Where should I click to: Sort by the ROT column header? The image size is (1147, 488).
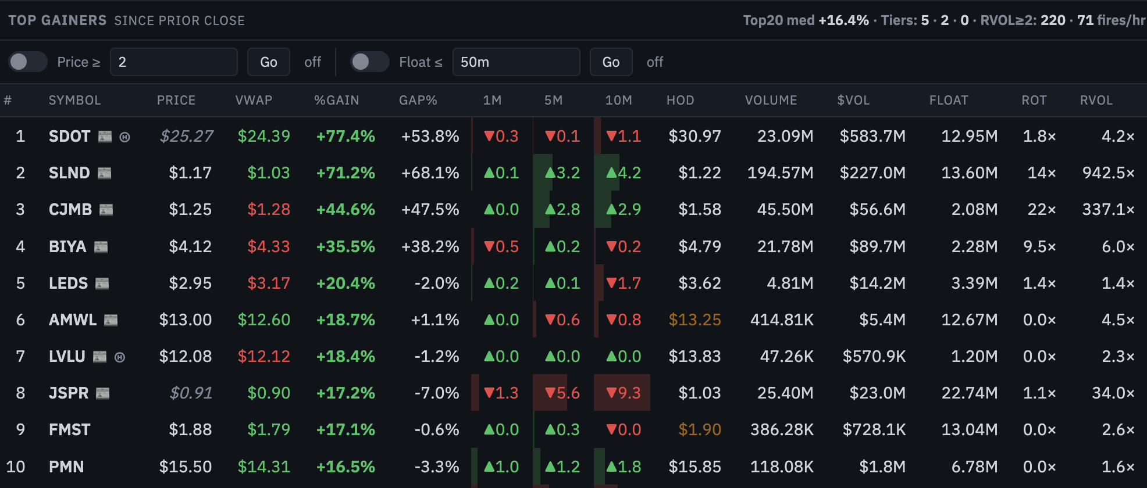click(x=1034, y=100)
